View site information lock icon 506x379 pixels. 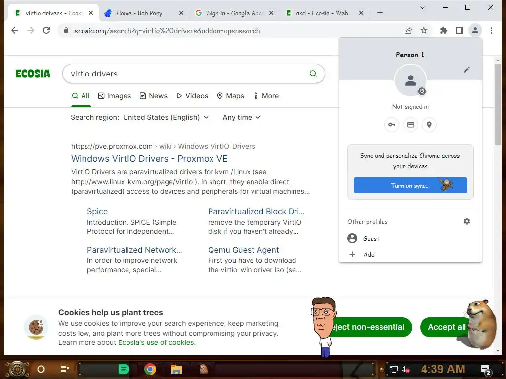pyautogui.click(x=66, y=30)
